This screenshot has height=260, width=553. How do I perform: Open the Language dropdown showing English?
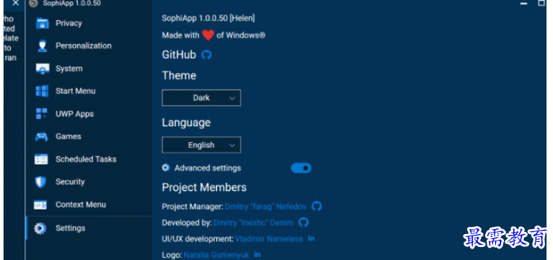(x=201, y=145)
